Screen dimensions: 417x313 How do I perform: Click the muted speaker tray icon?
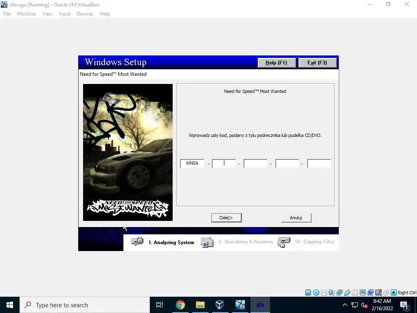(x=364, y=305)
